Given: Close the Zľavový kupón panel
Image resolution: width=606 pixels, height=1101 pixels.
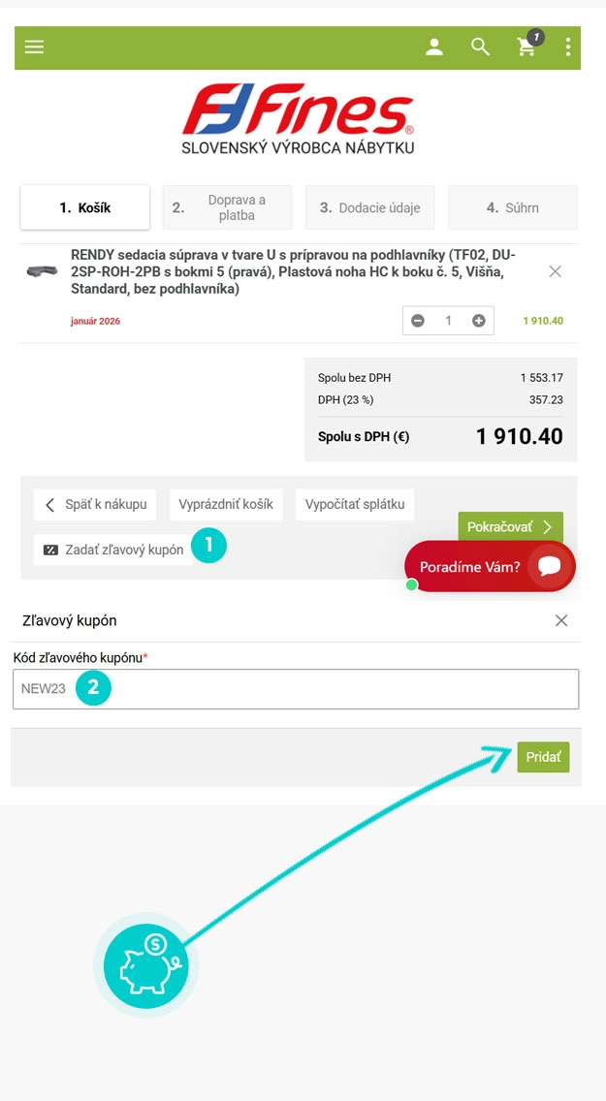Looking at the screenshot, I should [561, 620].
